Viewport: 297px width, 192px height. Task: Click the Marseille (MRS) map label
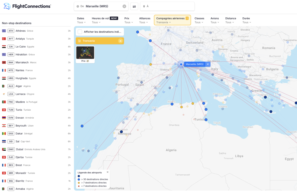point(195,64)
